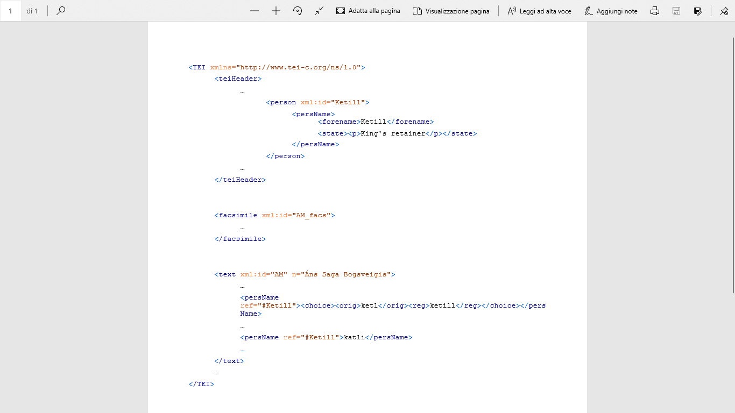The height and width of the screenshot is (413, 735).
Task: Start Leggi ad alta voce
Action: click(x=539, y=11)
